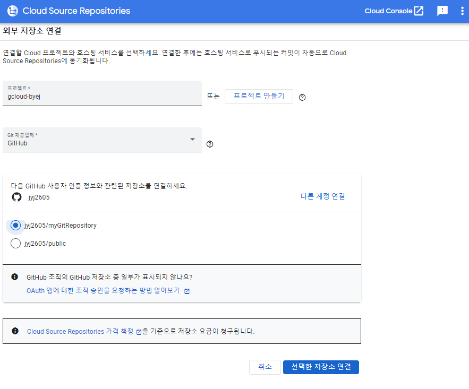Open the Git 제공업체 GitHub dropdown

[x=102, y=140]
